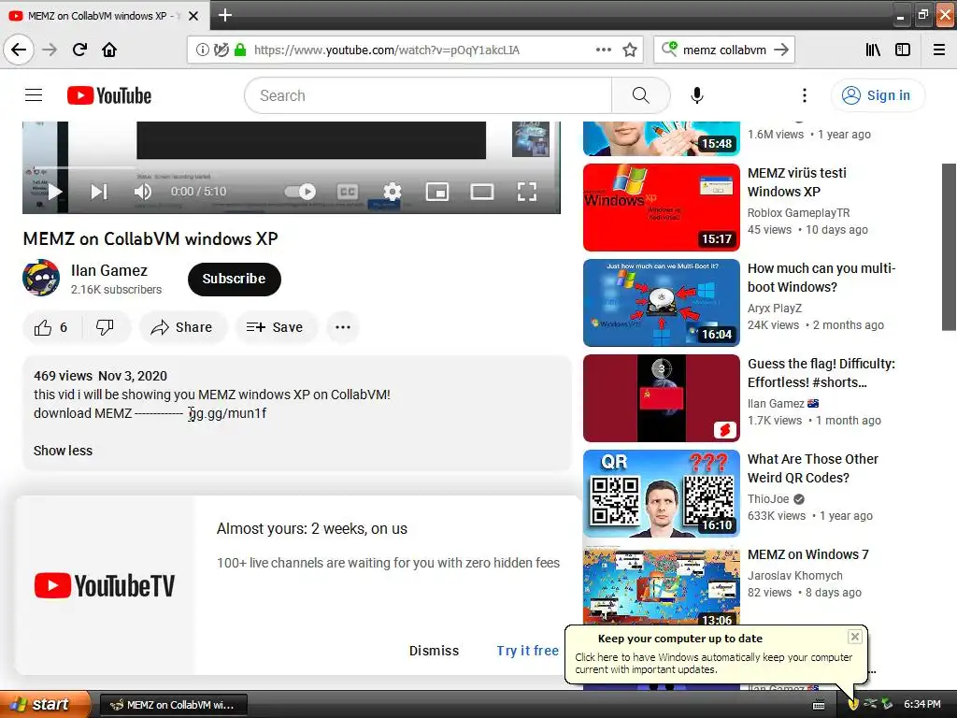Open more actions ellipsis below video
Image resolution: width=957 pixels, height=718 pixels.
coord(343,327)
